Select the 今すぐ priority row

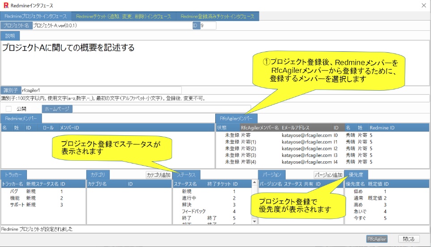click(387, 218)
